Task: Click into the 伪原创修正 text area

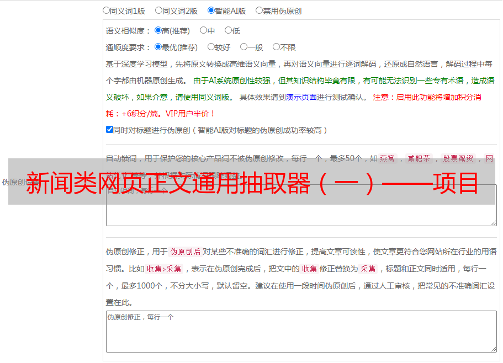Action: [x=301, y=332]
